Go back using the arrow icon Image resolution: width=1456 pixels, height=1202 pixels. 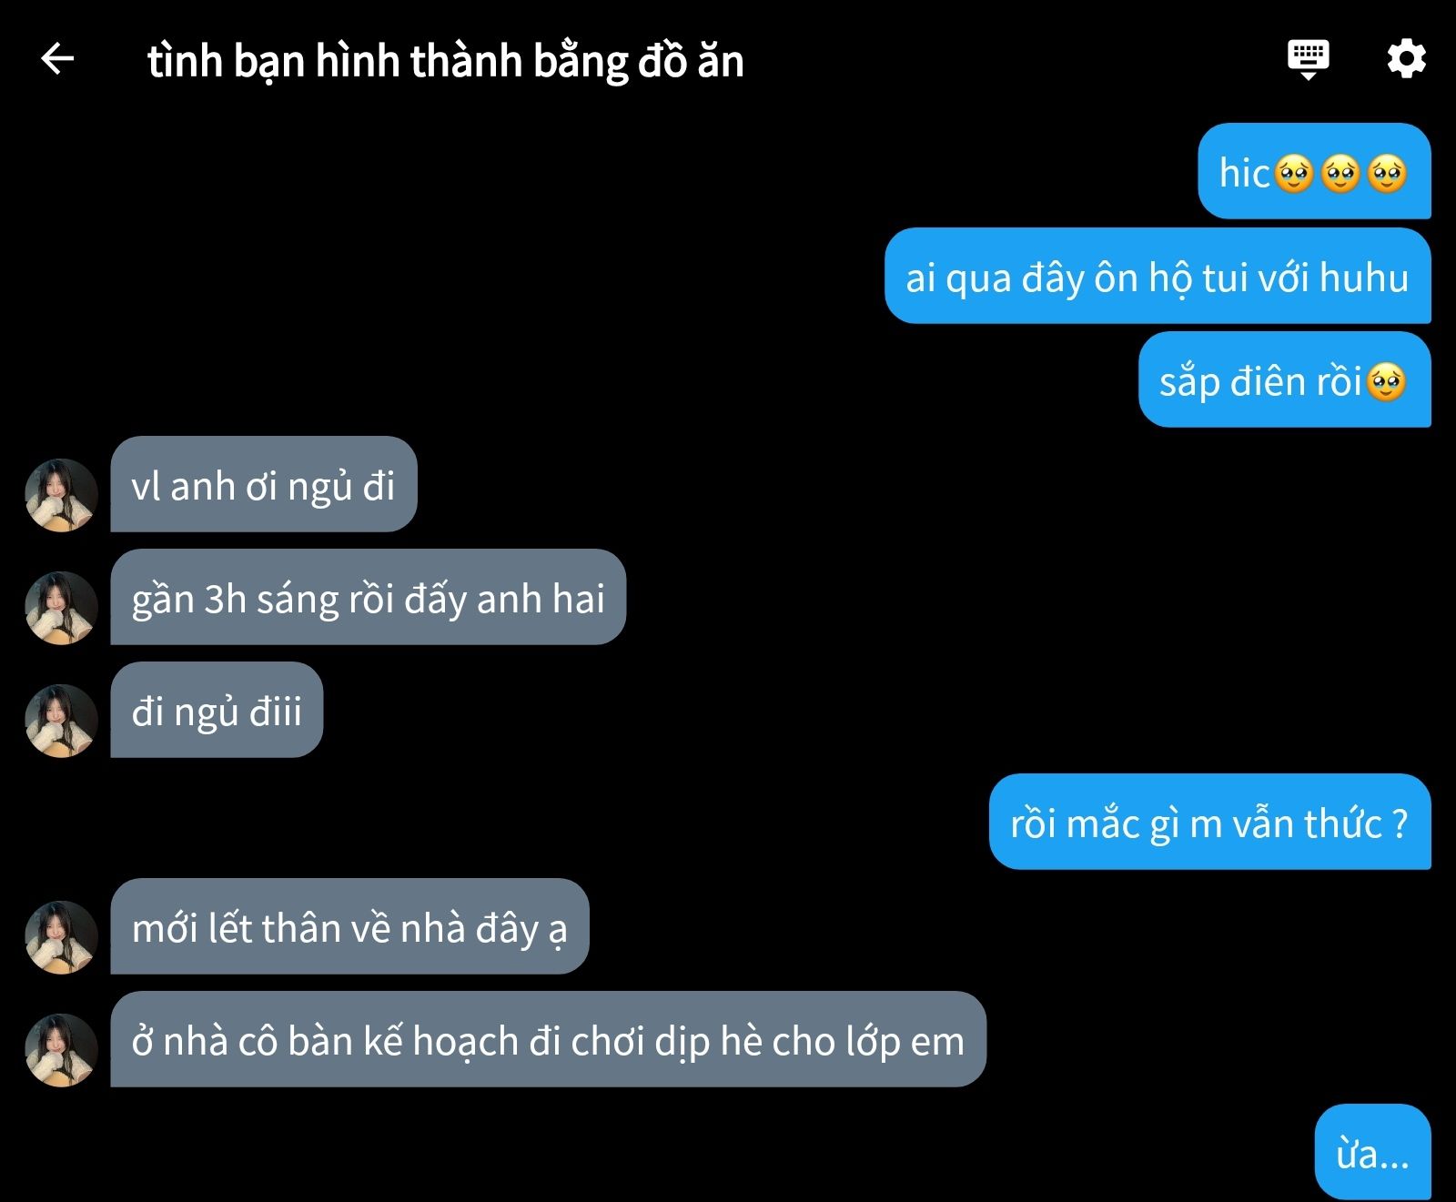pyautogui.click(x=57, y=59)
